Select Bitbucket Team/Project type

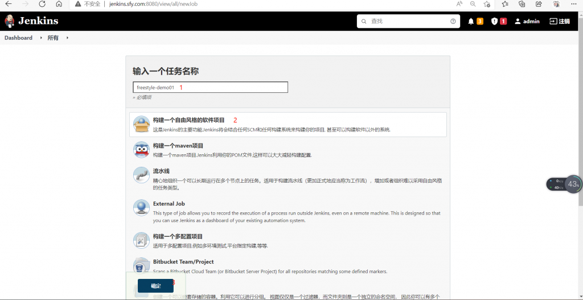pyautogui.click(x=288, y=266)
